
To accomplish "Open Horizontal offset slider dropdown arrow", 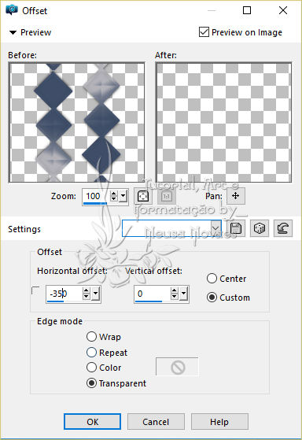I will point(96,294).
